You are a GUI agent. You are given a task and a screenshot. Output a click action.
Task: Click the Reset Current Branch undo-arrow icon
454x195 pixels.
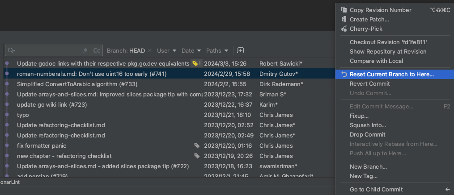point(344,74)
